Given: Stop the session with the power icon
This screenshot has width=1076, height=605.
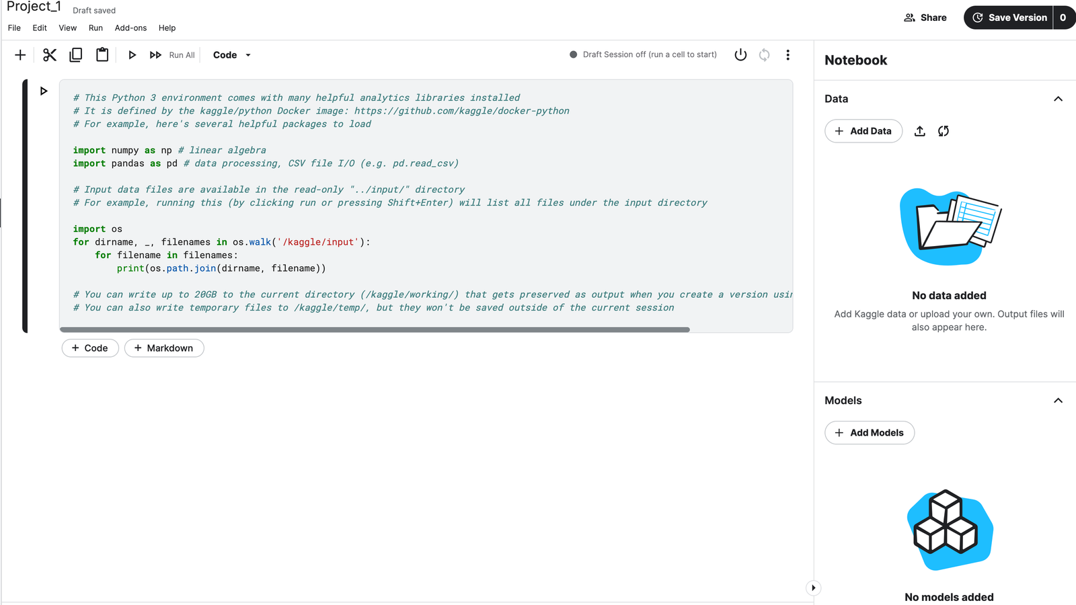Looking at the screenshot, I should [x=740, y=54].
